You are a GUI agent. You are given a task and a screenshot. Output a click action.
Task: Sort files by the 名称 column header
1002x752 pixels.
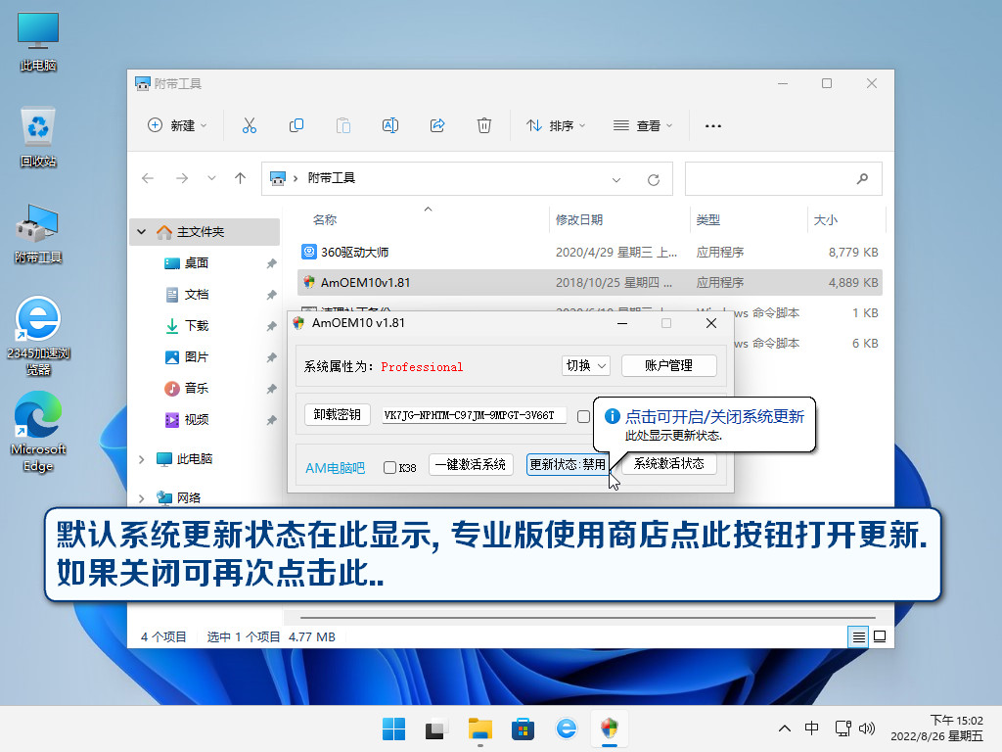tap(325, 220)
